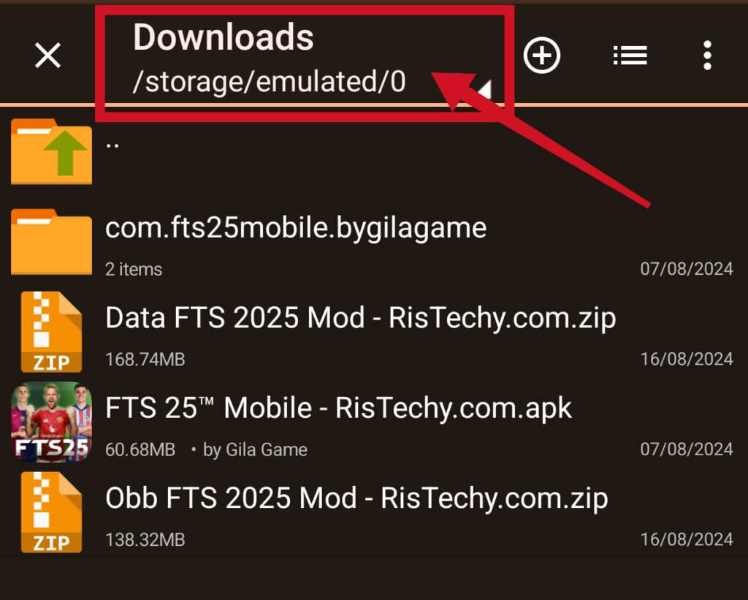The width and height of the screenshot is (748, 600).
Task: Tap the '2 items' folder subtitle
Action: [x=134, y=269]
